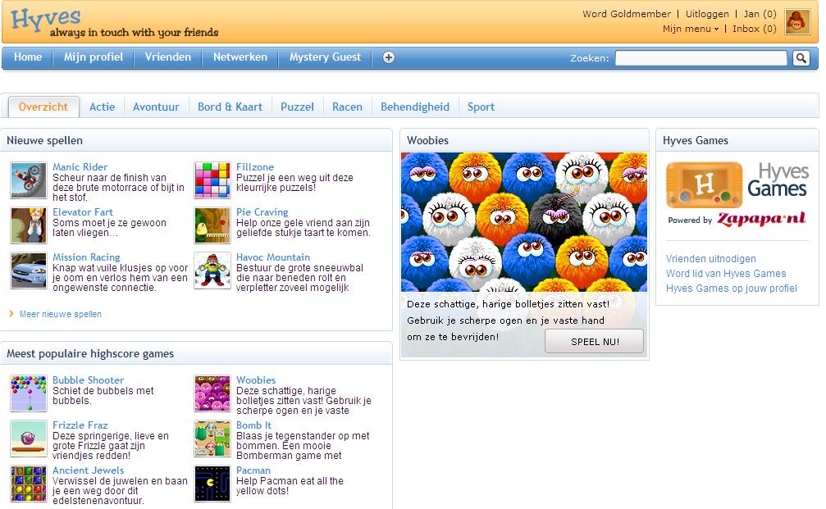Image resolution: width=826 pixels, height=509 pixels.
Task: Open the Fillzone game thumbnail
Action: tap(212, 180)
